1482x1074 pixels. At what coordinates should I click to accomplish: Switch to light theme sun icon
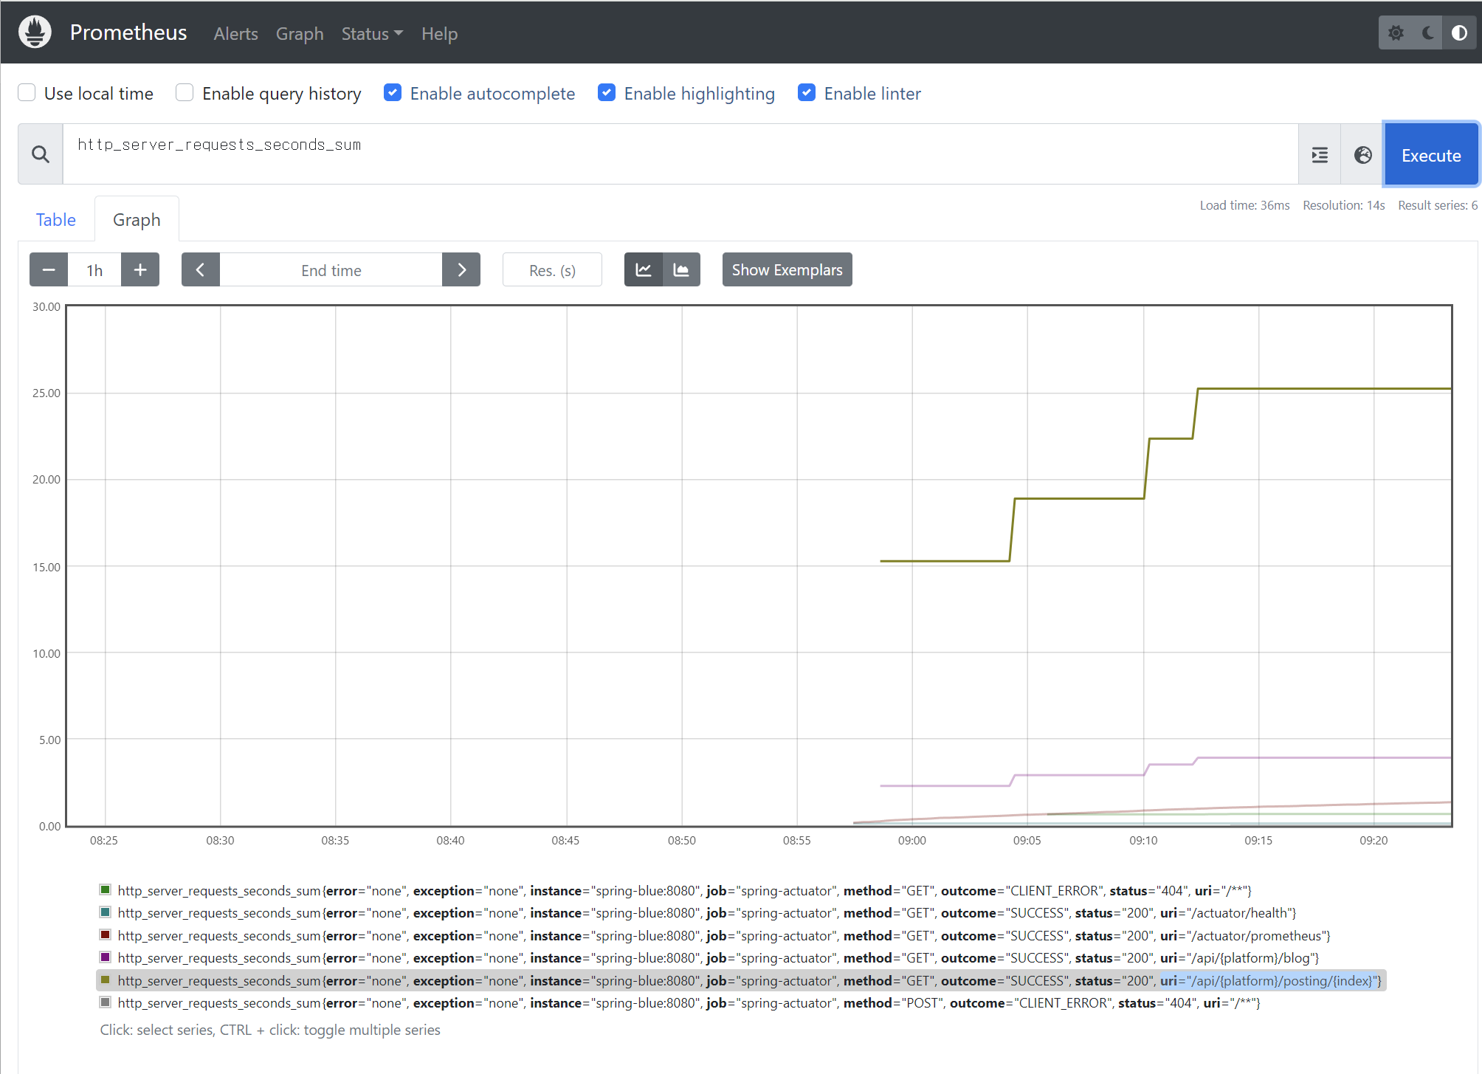click(x=1396, y=33)
